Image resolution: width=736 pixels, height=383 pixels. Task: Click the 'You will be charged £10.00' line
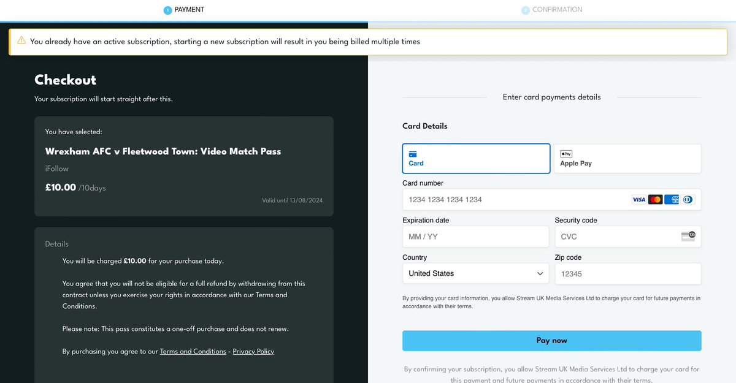coord(143,261)
